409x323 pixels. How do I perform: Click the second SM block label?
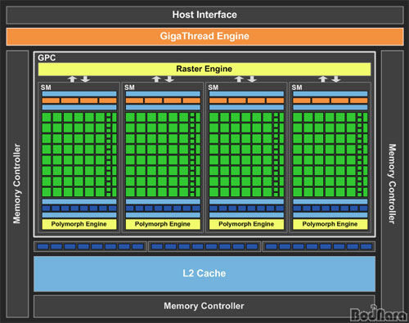click(x=129, y=87)
